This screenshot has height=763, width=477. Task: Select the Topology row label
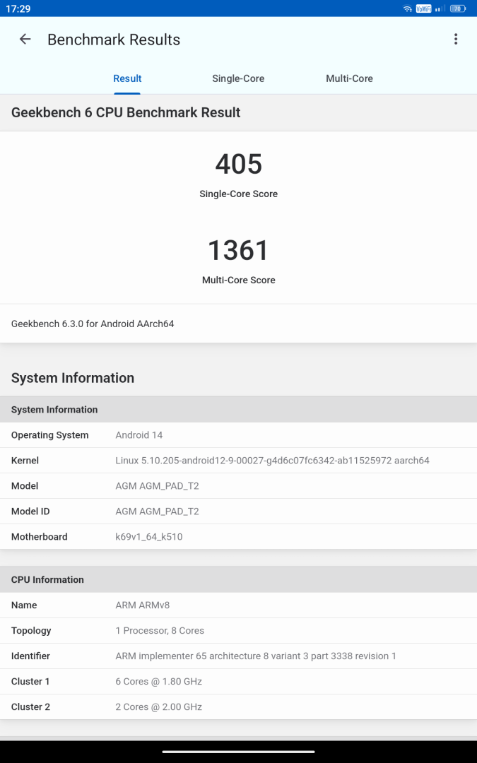pyautogui.click(x=30, y=631)
